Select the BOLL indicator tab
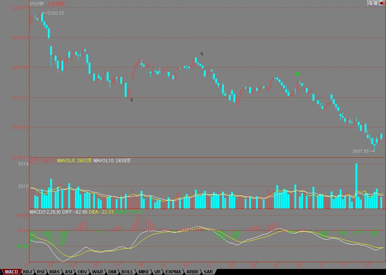 [x=127, y=272]
